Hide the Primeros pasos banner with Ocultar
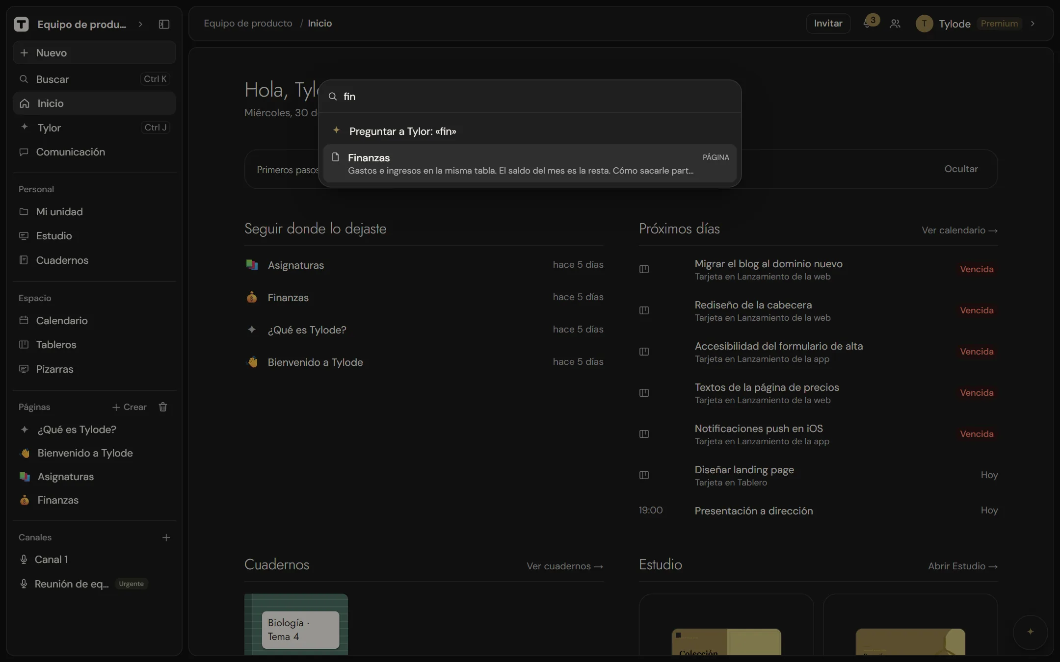 click(x=961, y=169)
